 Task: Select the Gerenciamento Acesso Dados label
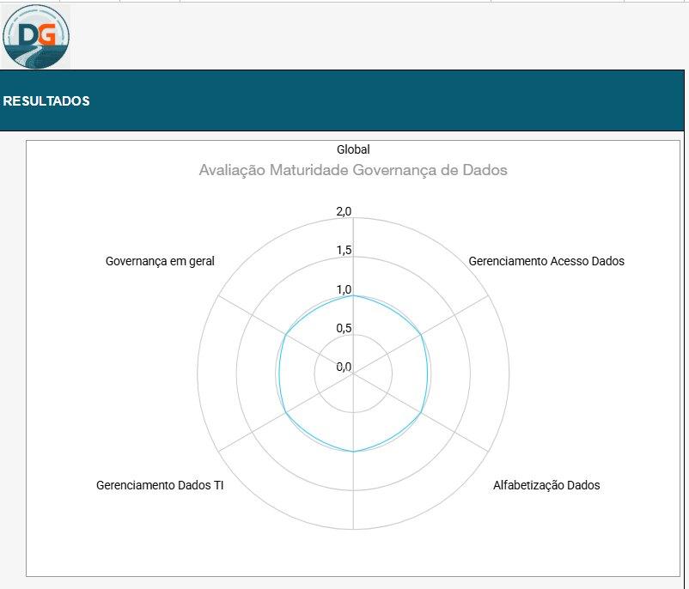click(546, 261)
